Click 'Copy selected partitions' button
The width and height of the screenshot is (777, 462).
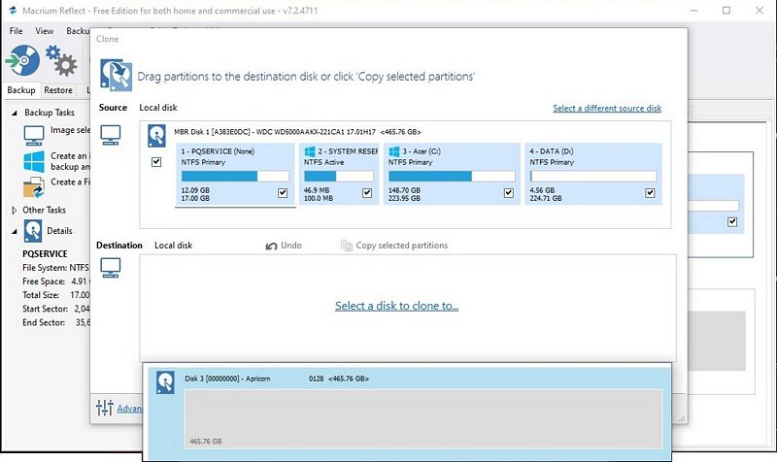[394, 246]
